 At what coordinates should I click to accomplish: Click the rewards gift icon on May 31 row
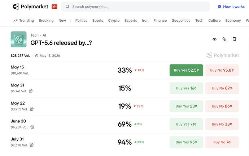[31, 91]
